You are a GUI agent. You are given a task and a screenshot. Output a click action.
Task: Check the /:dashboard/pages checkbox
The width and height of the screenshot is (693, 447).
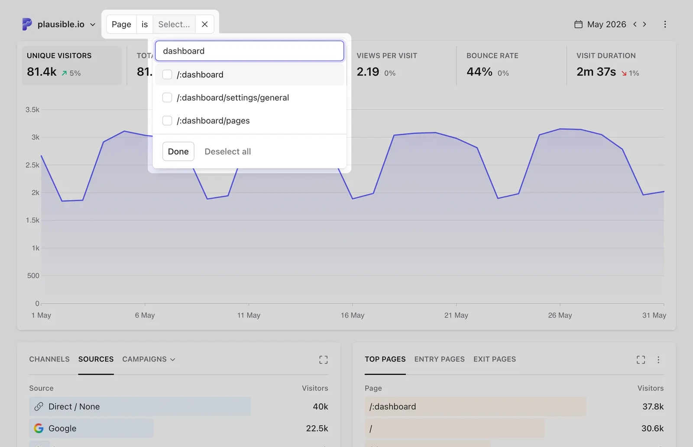(x=167, y=120)
